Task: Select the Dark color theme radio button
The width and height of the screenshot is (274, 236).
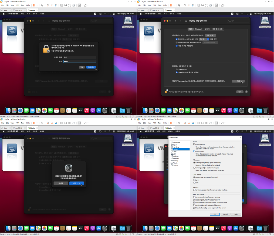Action: pyautogui.click(x=194, y=183)
